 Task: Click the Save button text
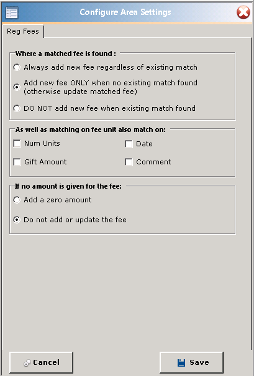(x=199, y=362)
